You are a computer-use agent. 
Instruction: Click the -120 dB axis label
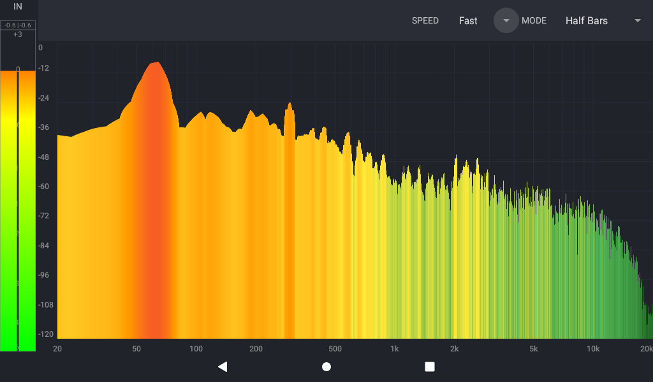coord(45,334)
